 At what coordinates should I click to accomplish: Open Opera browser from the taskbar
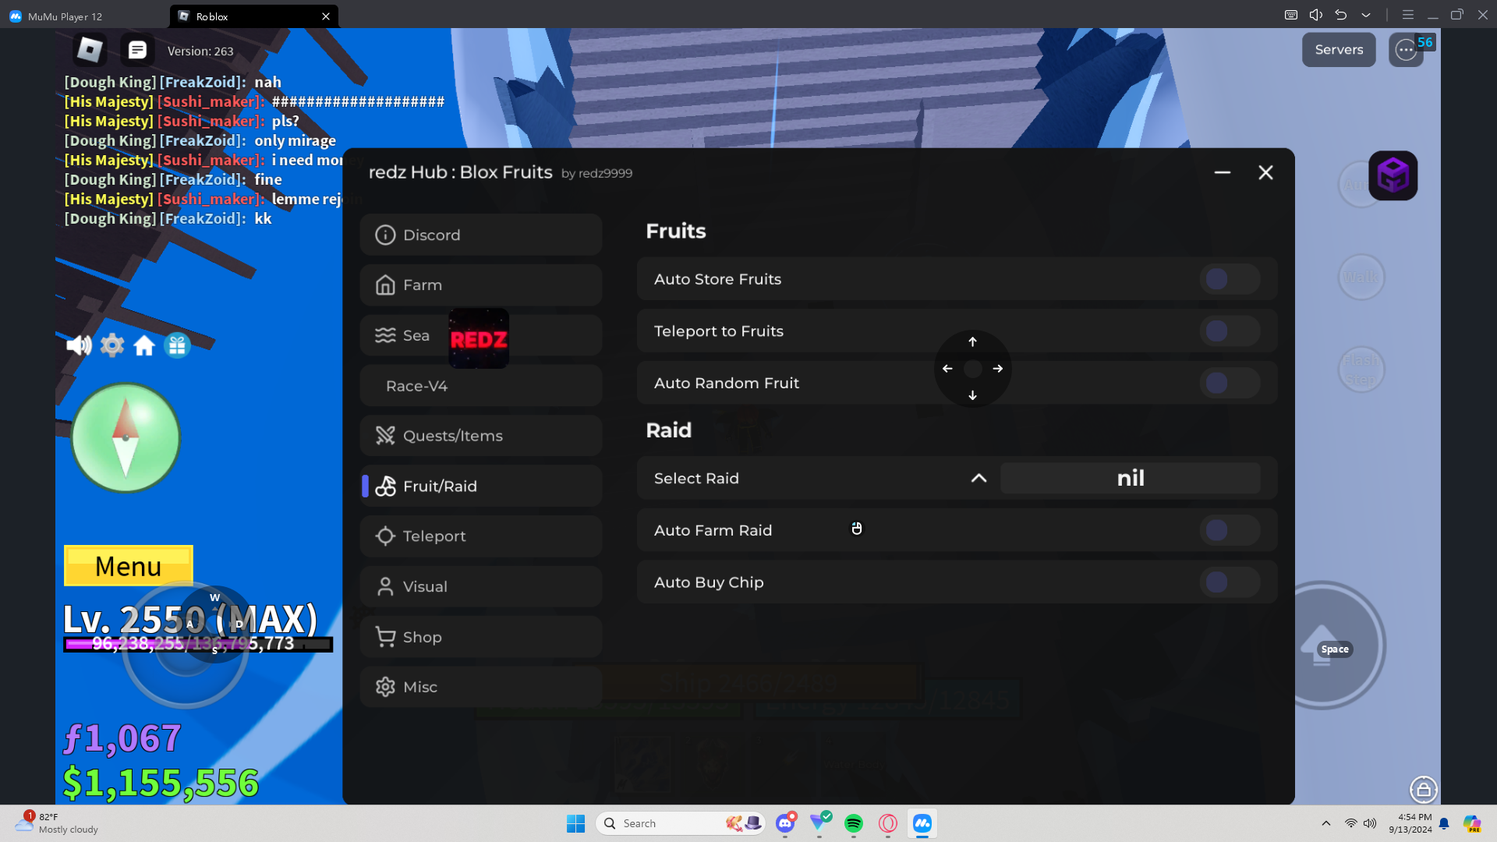888,823
